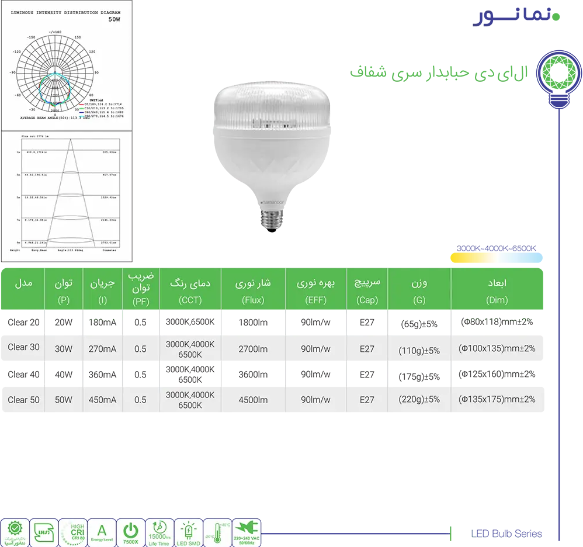This screenshot has width=583, height=547.
Task: Click the LED SMD icon
Action: (x=189, y=532)
